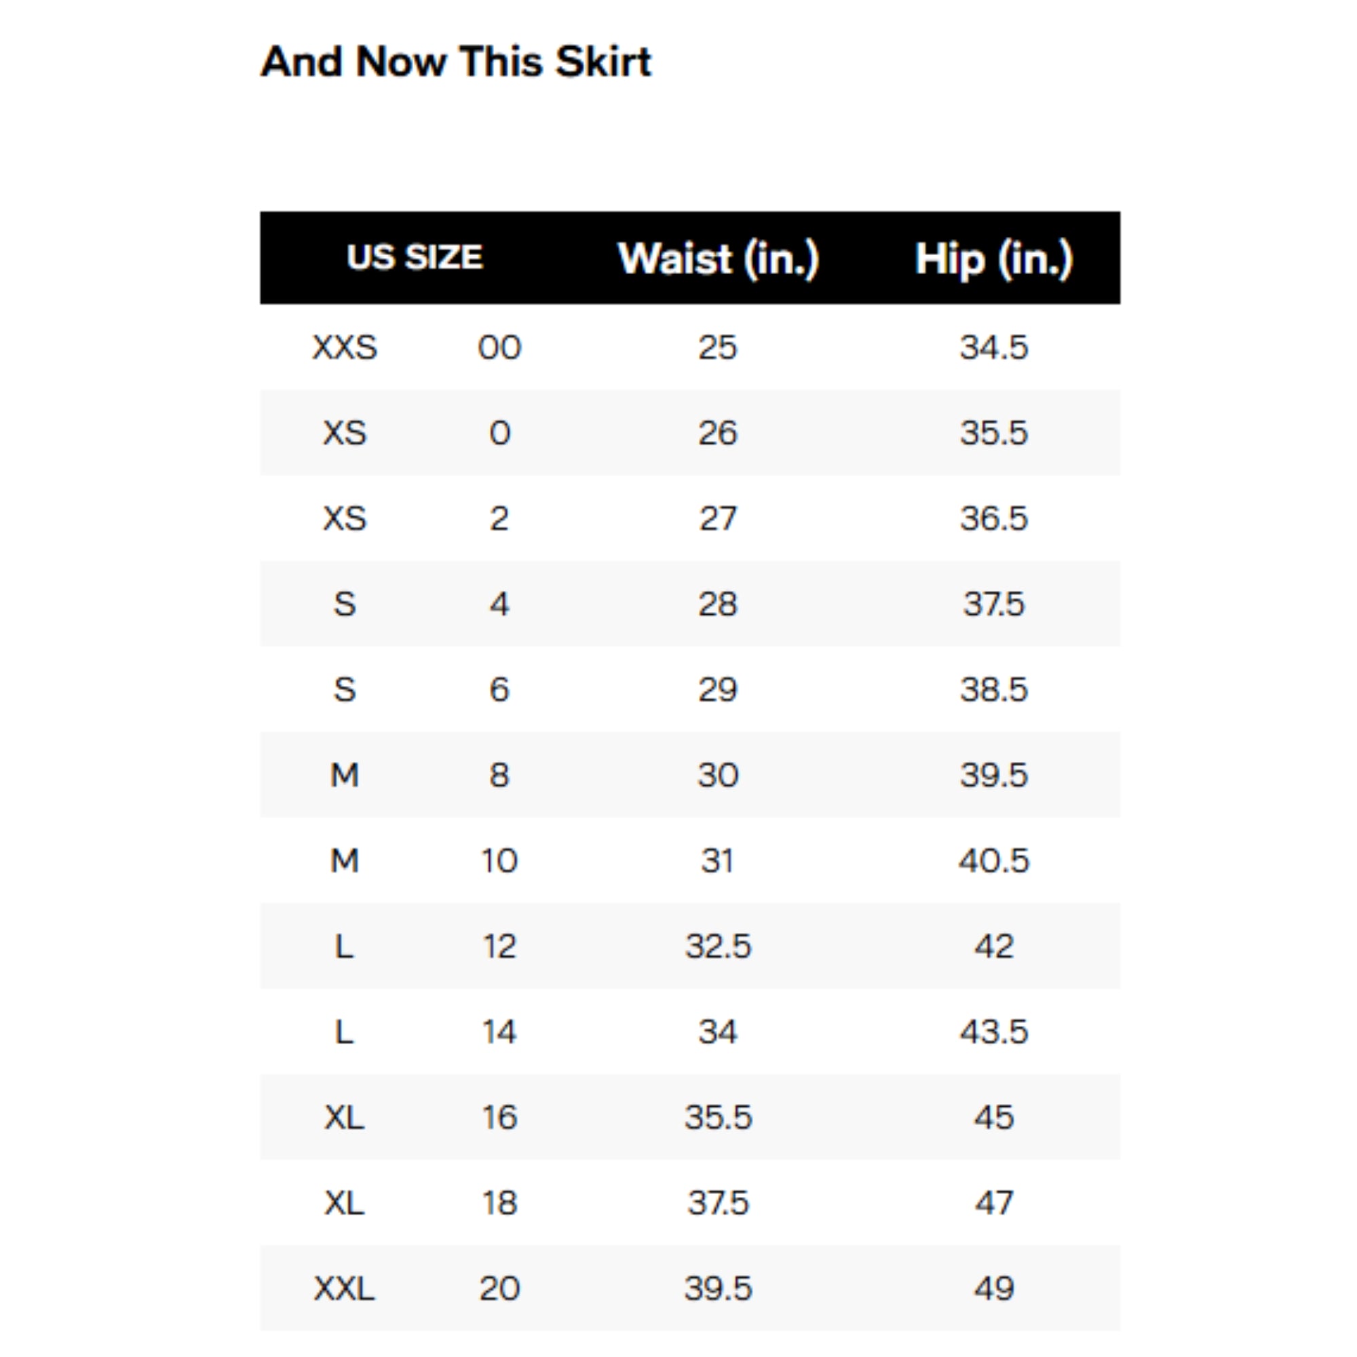Select the Hip (in.) column header
This screenshot has width=1357, height=1357.
(994, 259)
